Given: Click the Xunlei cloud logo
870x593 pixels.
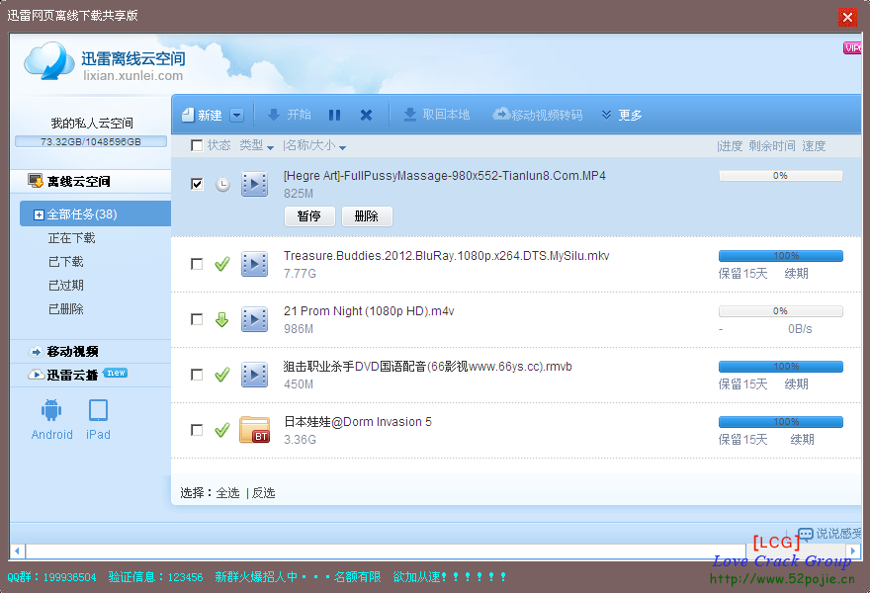Looking at the screenshot, I should (x=49, y=61).
